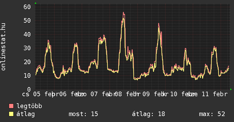Click the '07 febr' date label
The height and width of the screenshot is (122, 234).
coord(103,94)
